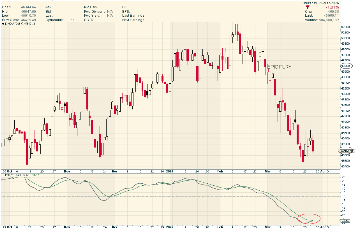Click the red down-triangle change indicator
Viewport: 356px width, 231px height.
coord(307,7)
